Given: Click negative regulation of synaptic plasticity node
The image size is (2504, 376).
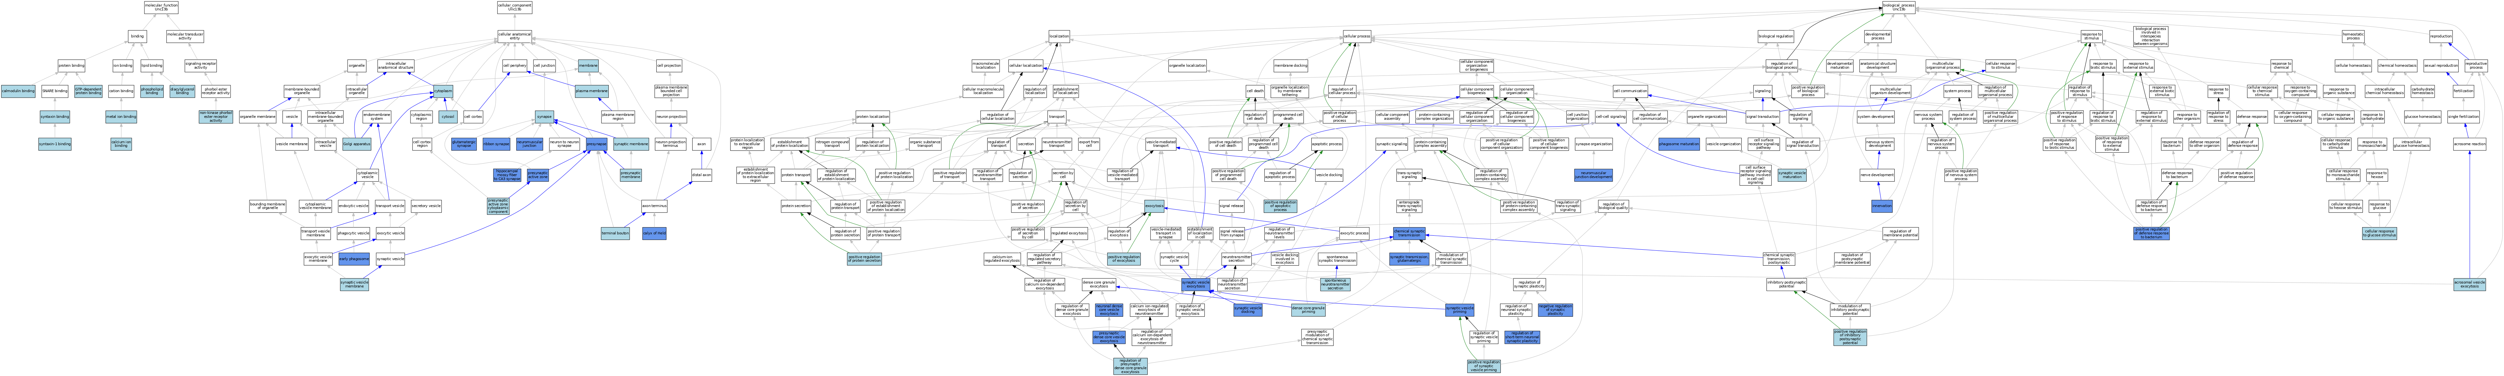Looking at the screenshot, I should [1555, 310].
